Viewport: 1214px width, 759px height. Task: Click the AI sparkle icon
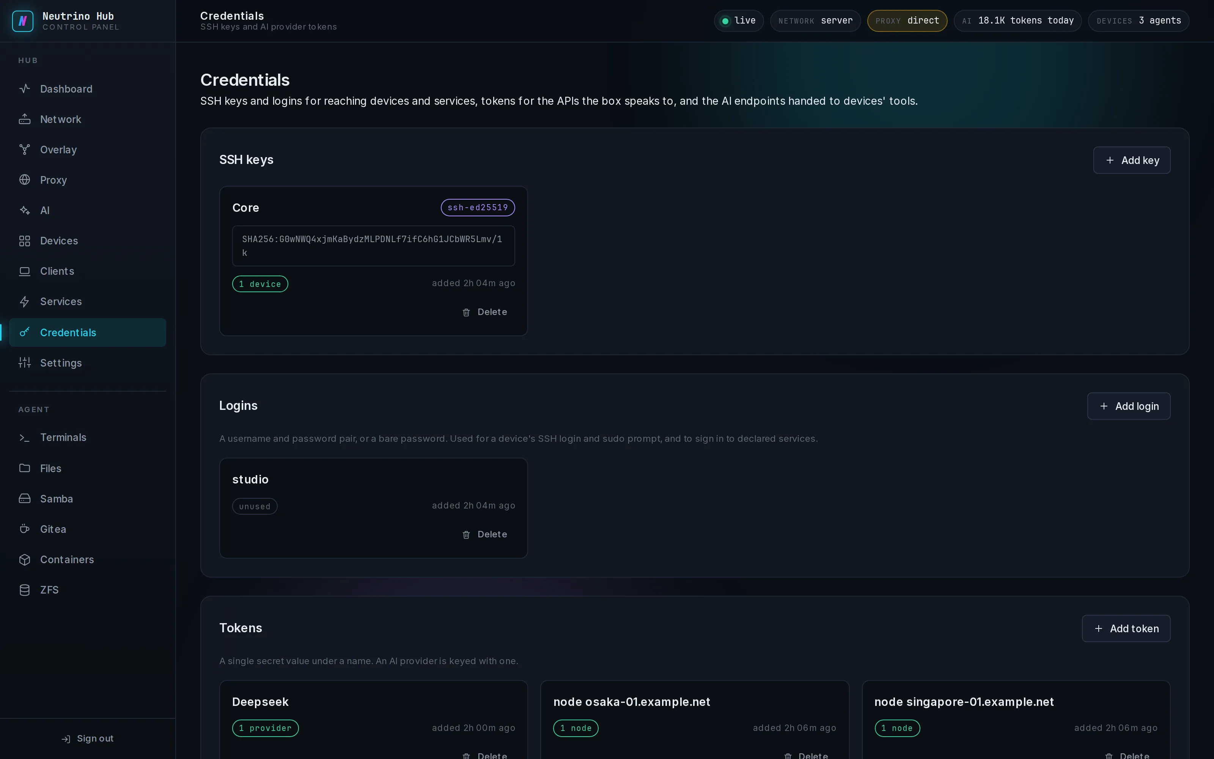click(25, 210)
